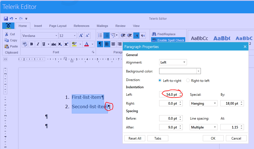Image resolution: width=254 pixels, height=149 pixels.
Task: Select the Review ribbon tab
Action: pyautogui.click(x=120, y=26)
